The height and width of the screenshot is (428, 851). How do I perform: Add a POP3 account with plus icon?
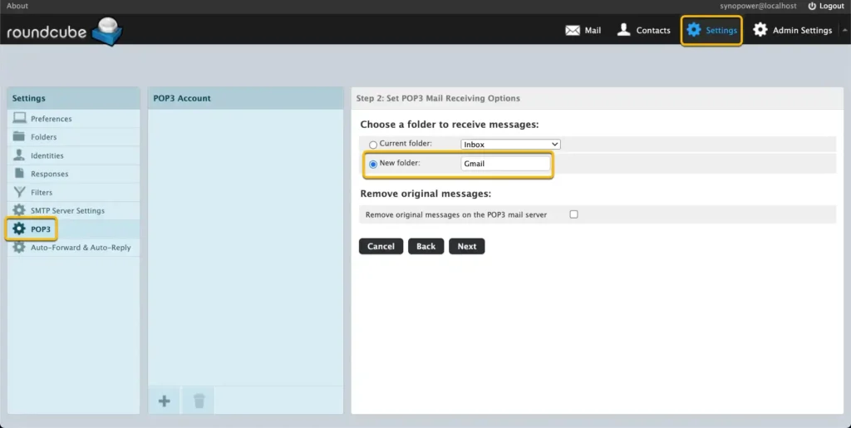164,401
